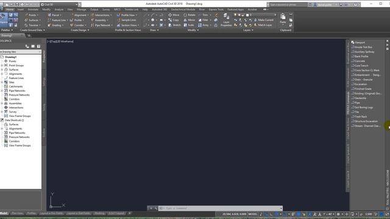
Task: Click the Assembly tool in ribbon
Action: [x=100, y=20]
